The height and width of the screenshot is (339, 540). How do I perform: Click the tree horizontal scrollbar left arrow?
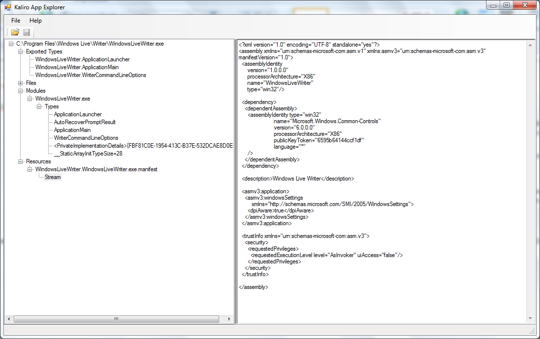pos(9,319)
